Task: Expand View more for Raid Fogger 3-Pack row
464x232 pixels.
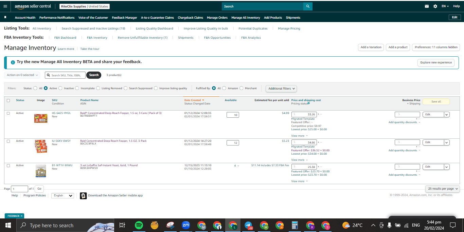Action: click(x=299, y=160)
